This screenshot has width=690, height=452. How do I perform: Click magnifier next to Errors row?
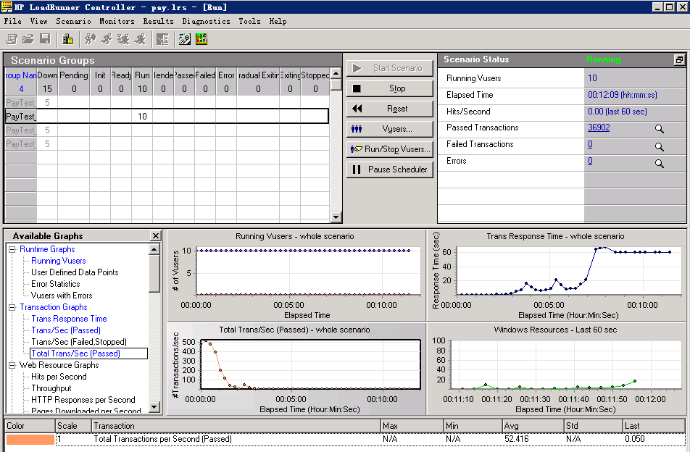tap(659, 163)
